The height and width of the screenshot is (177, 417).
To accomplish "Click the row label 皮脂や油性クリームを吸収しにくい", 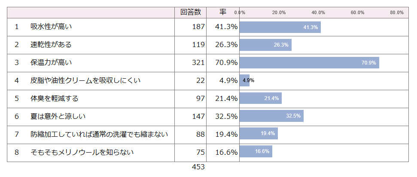I will point(85,80).
